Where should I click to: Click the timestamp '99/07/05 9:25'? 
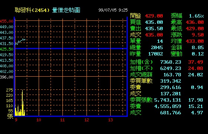pos(113,10)
